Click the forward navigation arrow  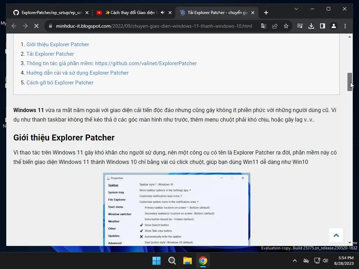click(x=25, y=26)
